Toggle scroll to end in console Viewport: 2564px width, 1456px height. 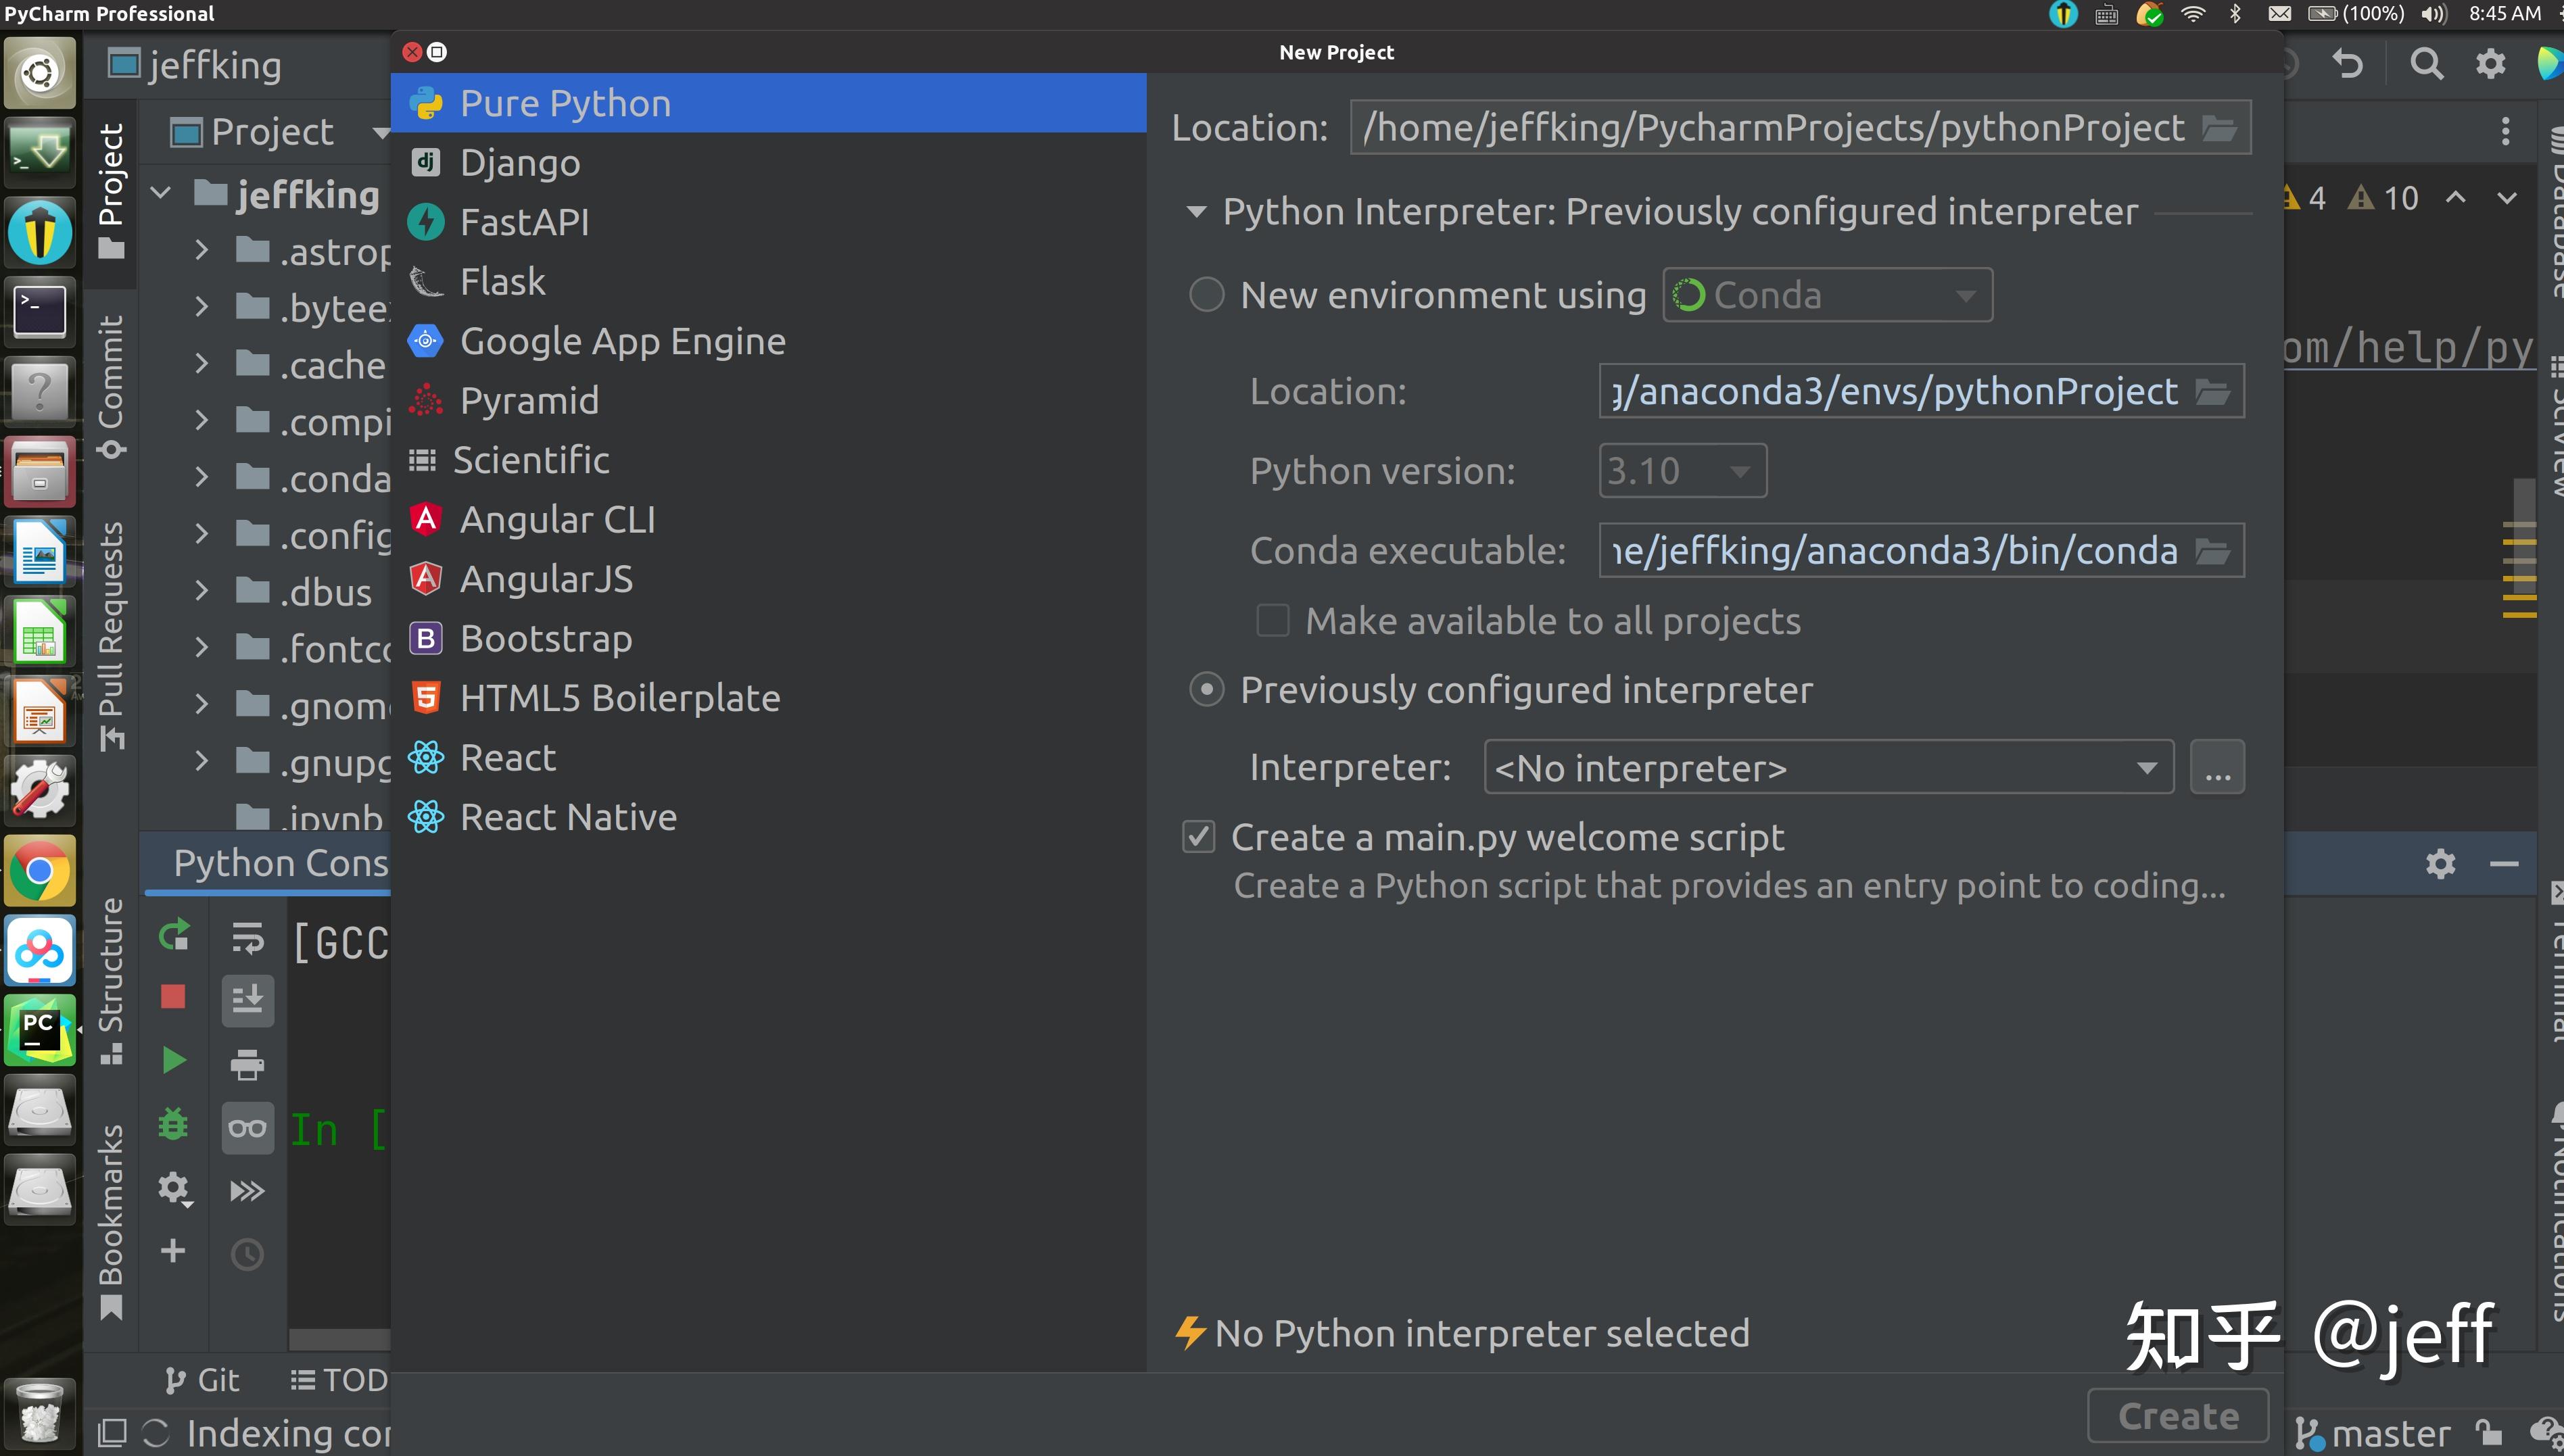pos(247,1000)
